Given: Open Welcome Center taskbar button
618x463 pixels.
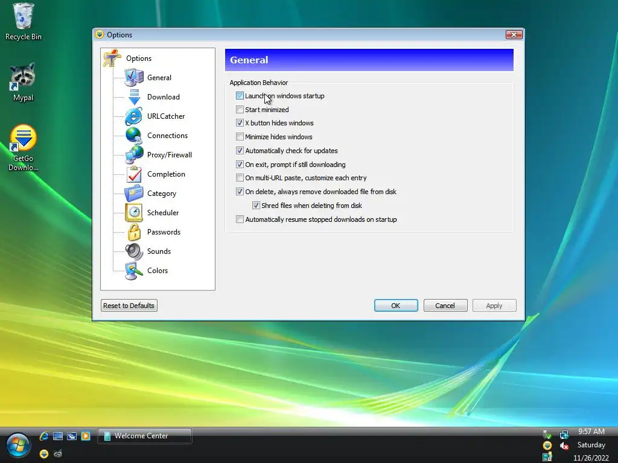Looking at the screenshot, I should pyautogui.click(x=145, y=436).
